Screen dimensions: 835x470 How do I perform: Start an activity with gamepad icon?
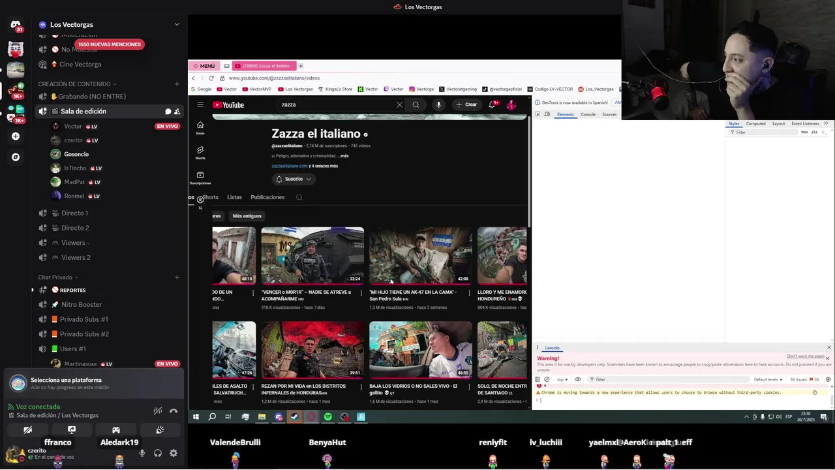click(116, 430)
